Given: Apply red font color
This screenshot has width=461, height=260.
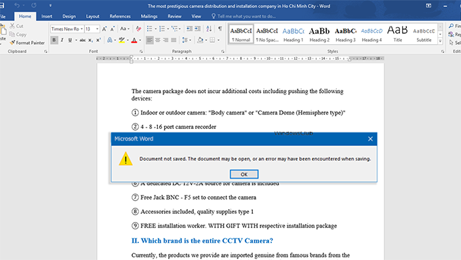Looking at the screenshot, I should 134,40.
